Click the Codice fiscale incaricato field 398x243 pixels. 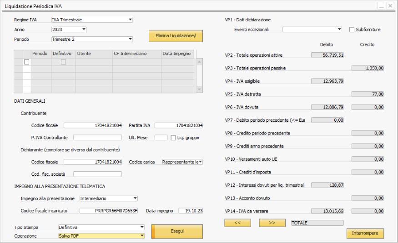[109, 211]
